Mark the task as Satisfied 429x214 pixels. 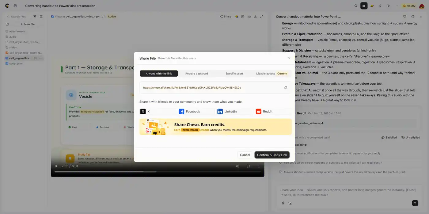tap(389, 137)
